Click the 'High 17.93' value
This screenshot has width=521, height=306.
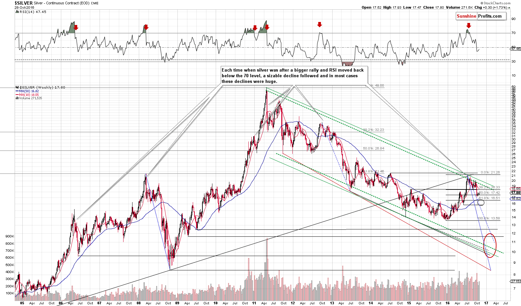[393, 7]
